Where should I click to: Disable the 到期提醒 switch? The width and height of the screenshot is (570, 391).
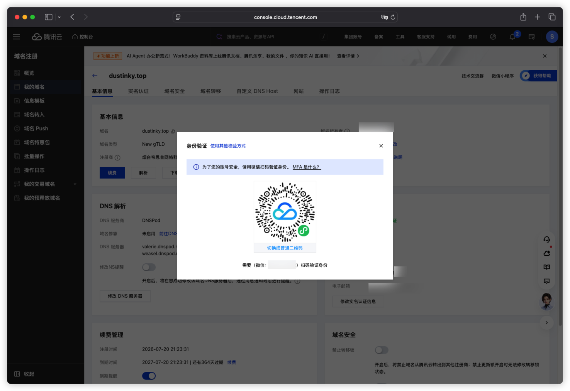(149, 376)
